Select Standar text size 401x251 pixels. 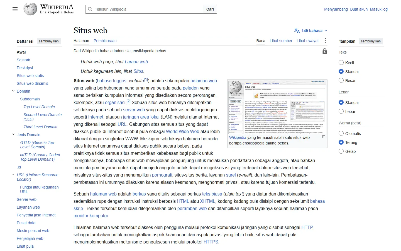pos(341,72)
